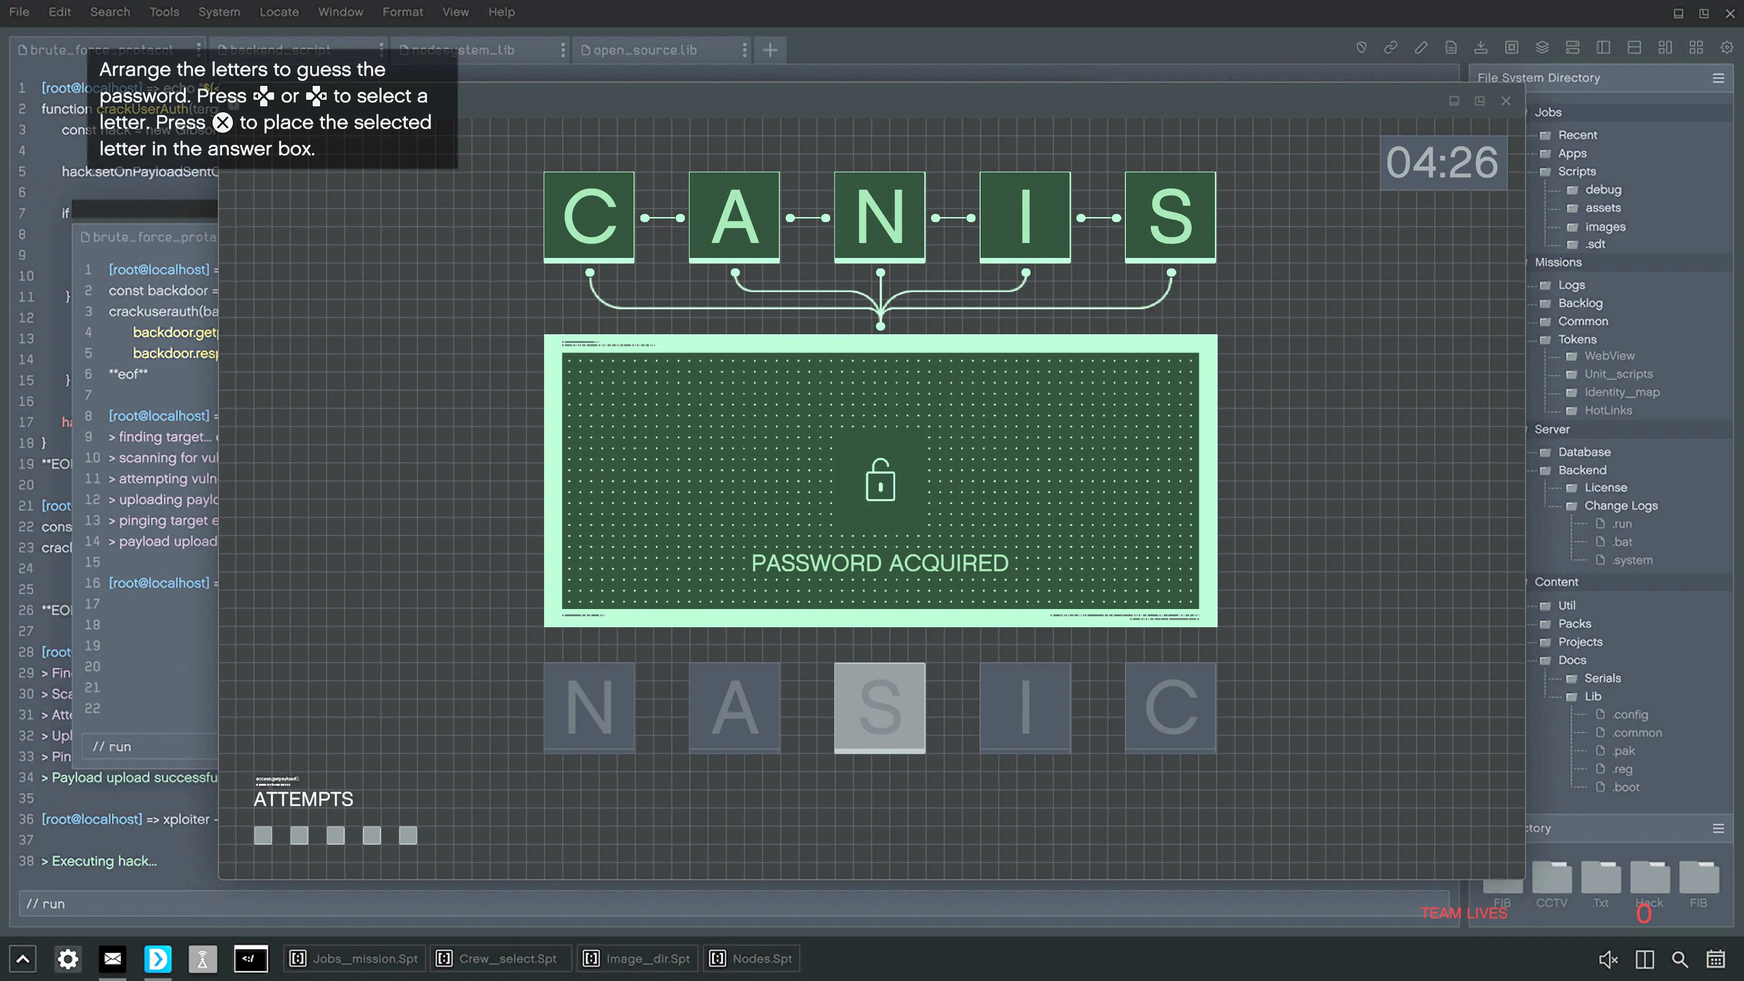
Task: Open Jobs_mission.Spt in the taskbar
Action: [355, 959]
